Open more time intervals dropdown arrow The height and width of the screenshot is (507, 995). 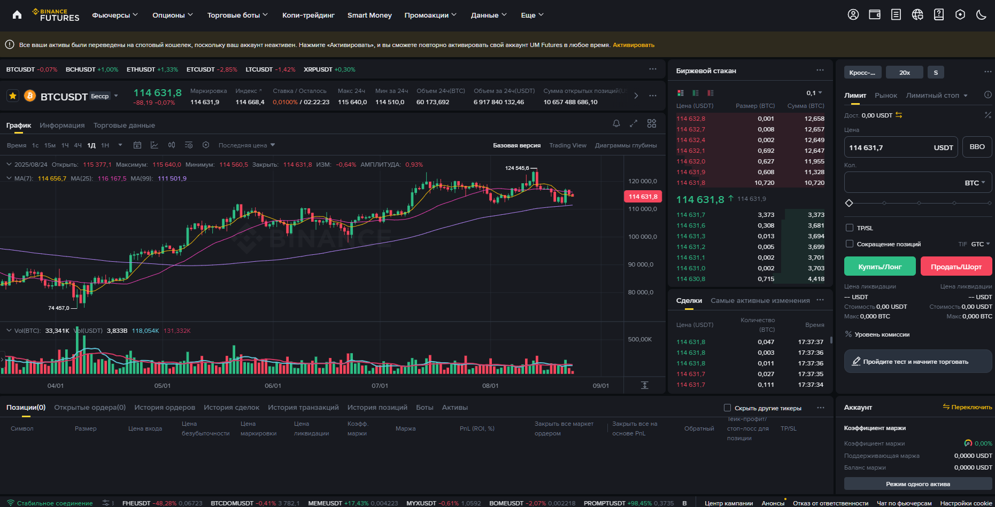(120, 145)
